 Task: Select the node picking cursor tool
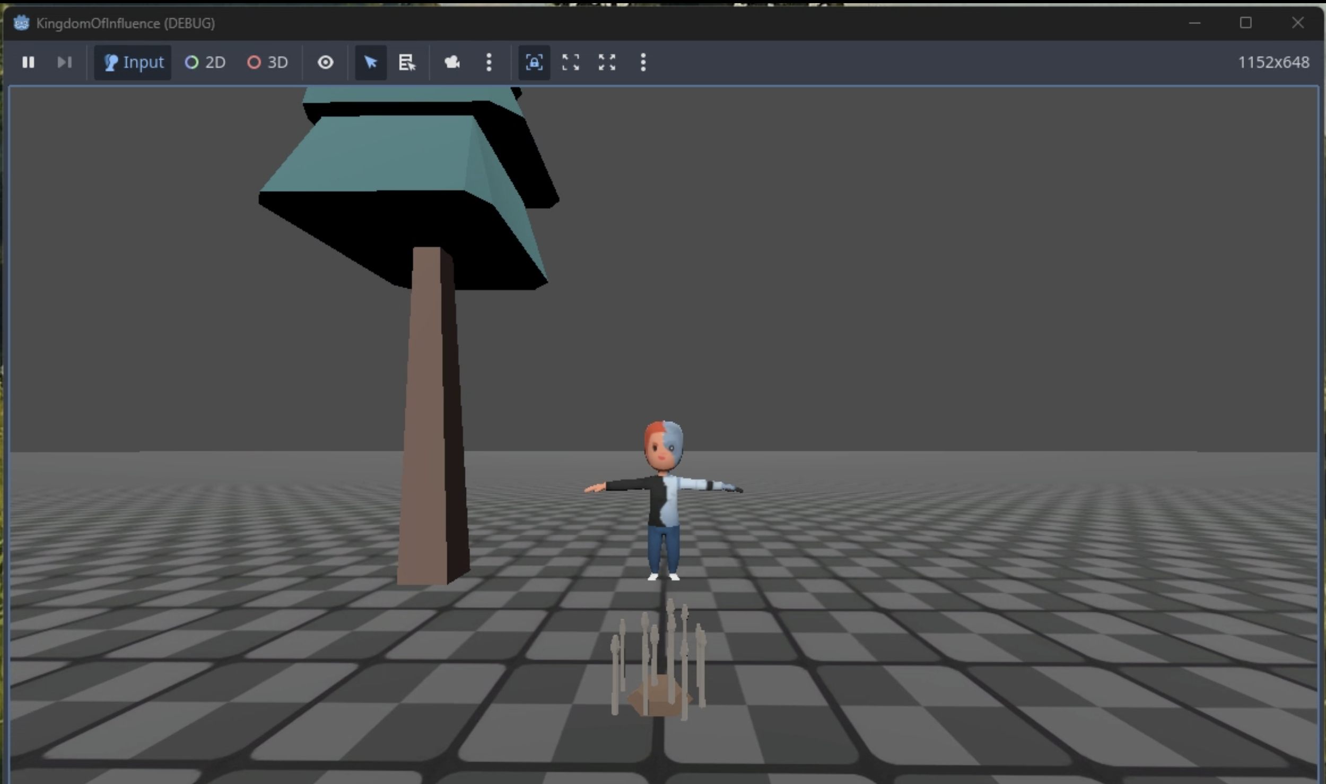point(370,63)
